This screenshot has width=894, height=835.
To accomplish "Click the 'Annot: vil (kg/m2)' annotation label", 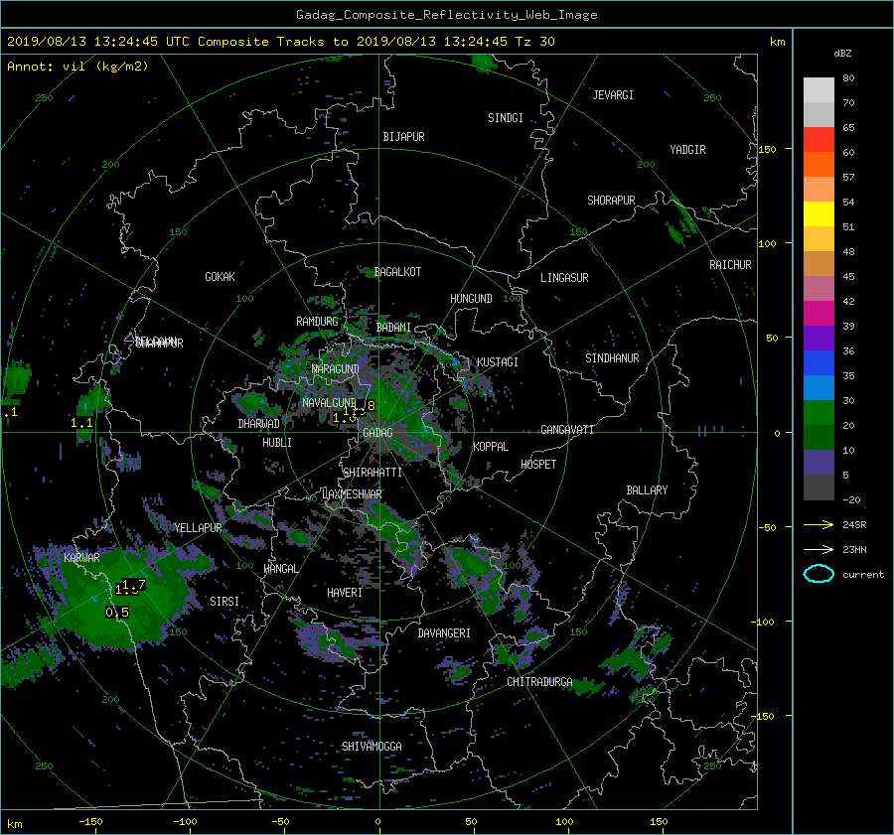I will click(77, 67).
